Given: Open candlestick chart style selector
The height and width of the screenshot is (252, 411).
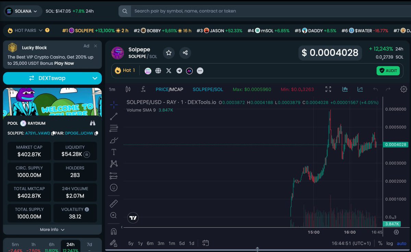Looking at the screenshot, I should coord(128,89).
